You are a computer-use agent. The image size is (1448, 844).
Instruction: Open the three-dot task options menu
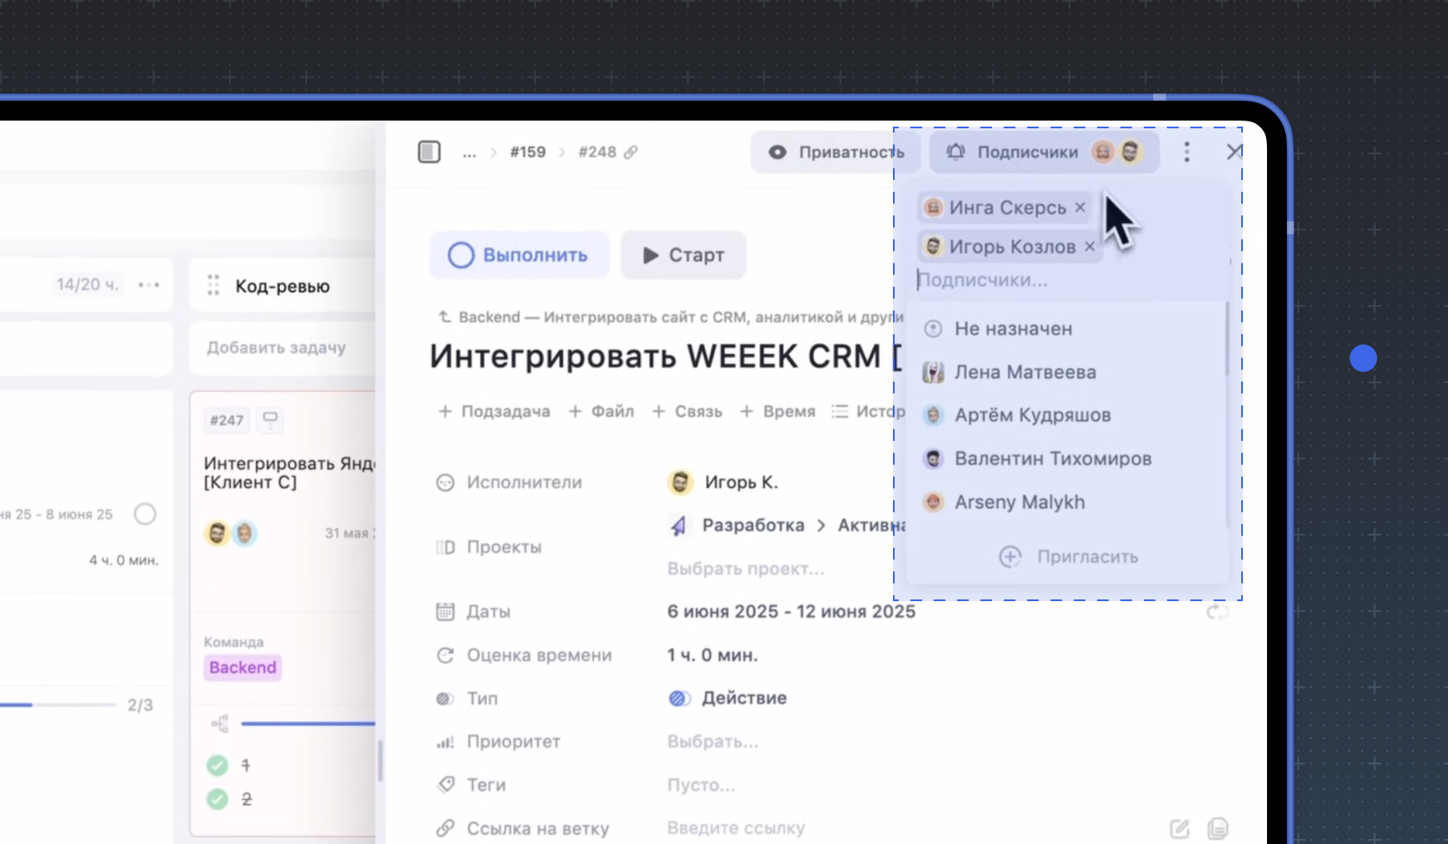(x=1187, y=152)
